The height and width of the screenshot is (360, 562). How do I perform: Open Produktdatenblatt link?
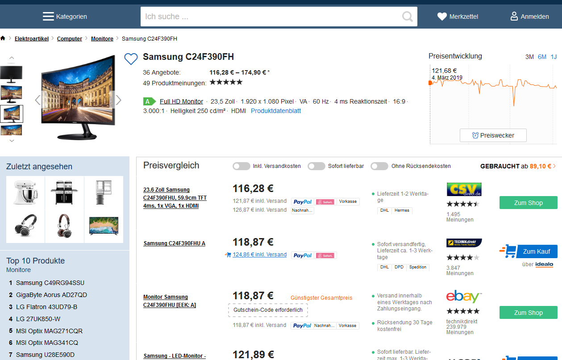(275, 111)
